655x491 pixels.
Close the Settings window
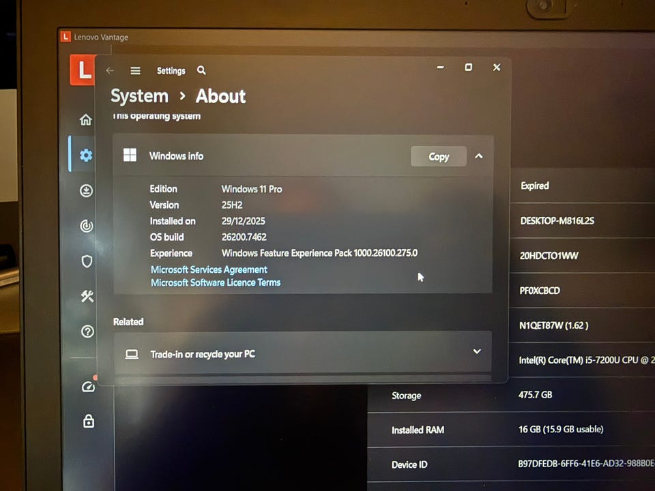pos(497,68)
